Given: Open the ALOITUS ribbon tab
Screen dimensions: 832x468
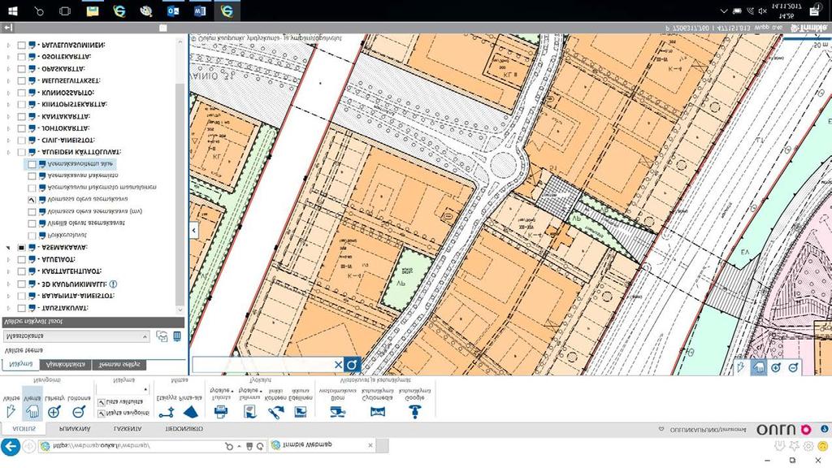Looking at the screenshot, I should [x=24, y=429].
